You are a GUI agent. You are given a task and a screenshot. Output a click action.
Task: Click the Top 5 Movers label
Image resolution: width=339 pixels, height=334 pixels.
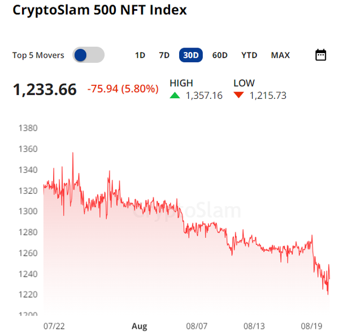pos(38,55)
